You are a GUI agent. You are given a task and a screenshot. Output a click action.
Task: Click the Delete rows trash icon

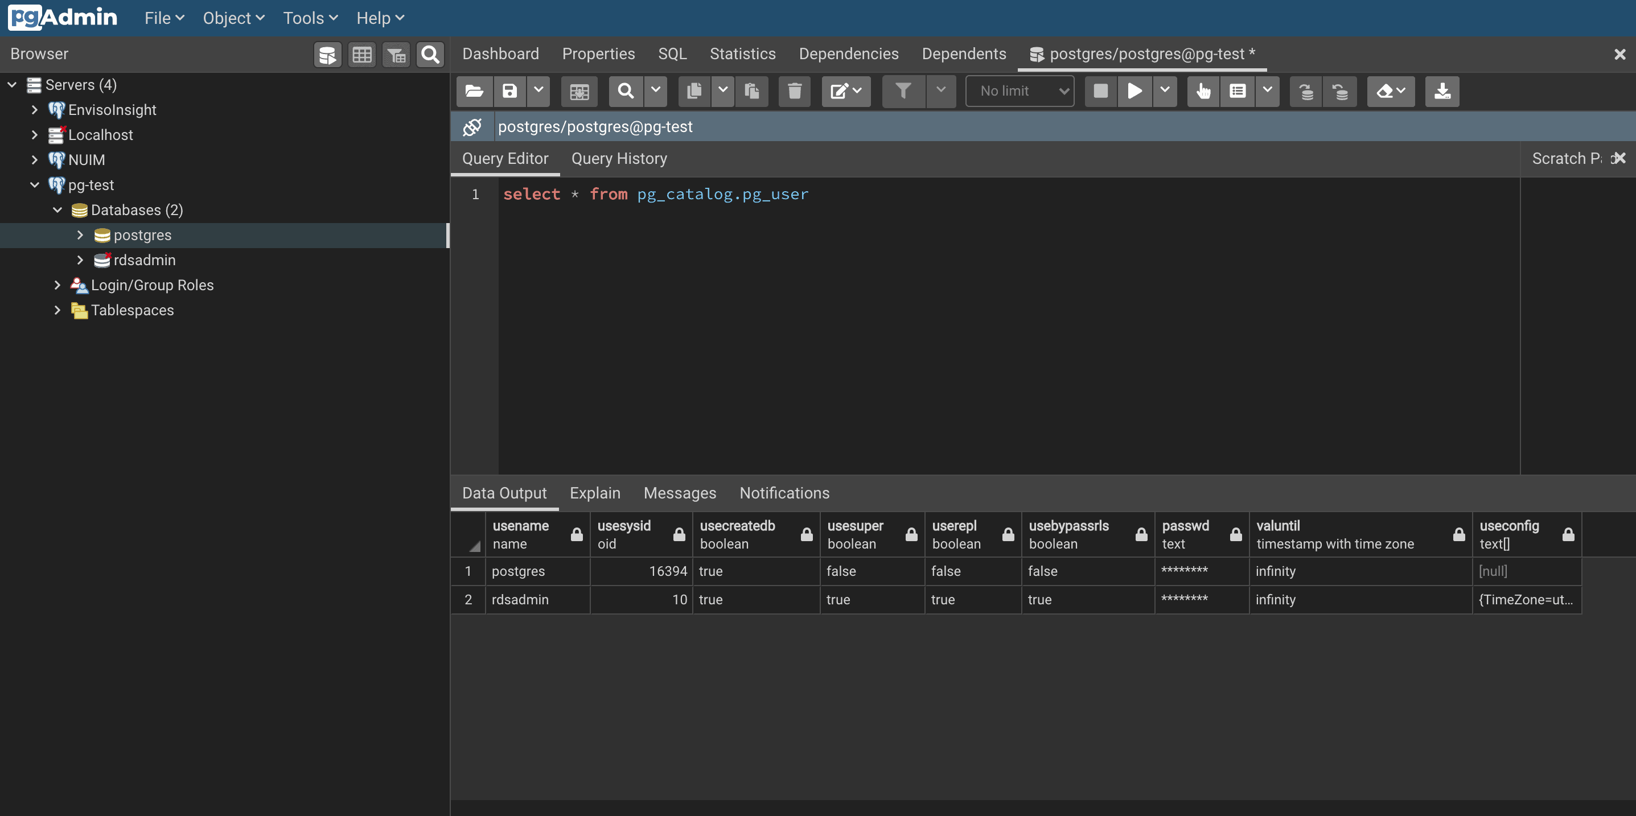point(794,92)
